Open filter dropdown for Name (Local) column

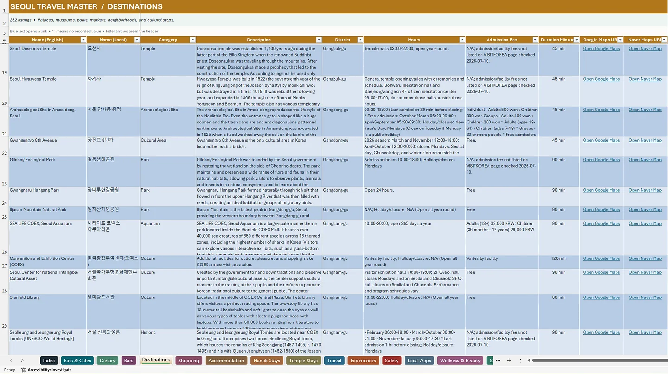136,40
